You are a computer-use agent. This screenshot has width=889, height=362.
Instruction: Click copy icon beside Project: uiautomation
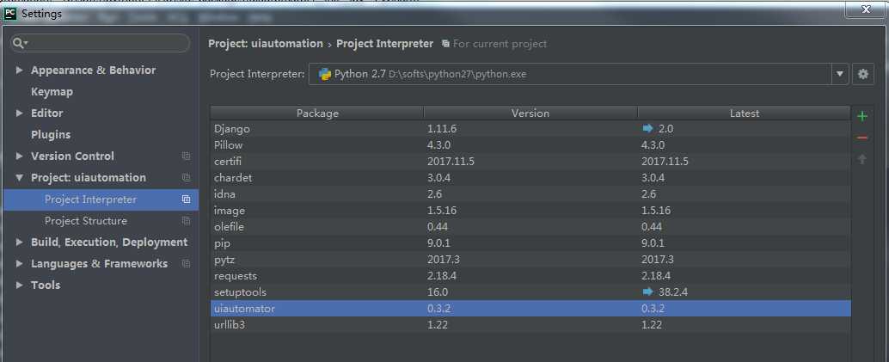pos(186,178)
